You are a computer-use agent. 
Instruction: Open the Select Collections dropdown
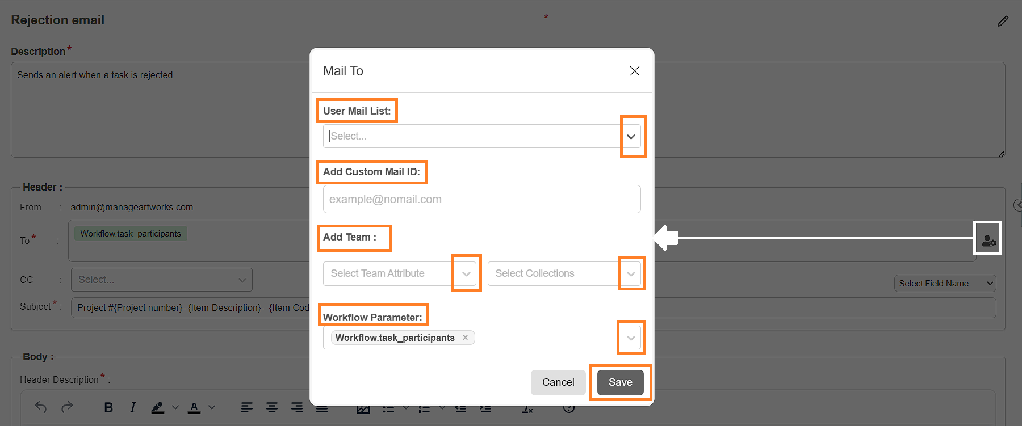click(631, 274)
